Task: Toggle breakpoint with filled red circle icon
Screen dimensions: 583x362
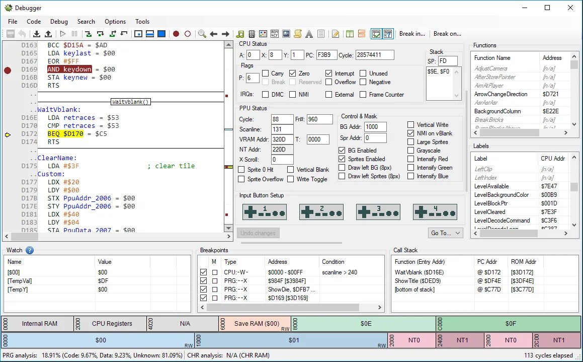Action: [176, 34]
